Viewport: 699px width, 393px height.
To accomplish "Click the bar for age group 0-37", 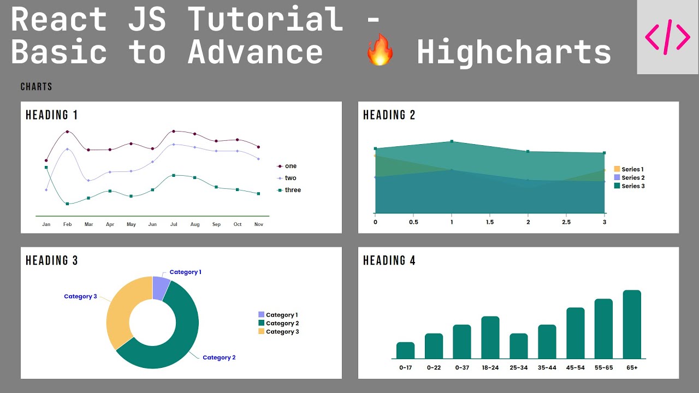I will click(462, 342).
